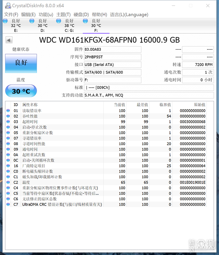This screenshot has width=219, height=255.
Task: Click the raw value 000300000068
Action: pyautogui.click(x=193, y=122)
